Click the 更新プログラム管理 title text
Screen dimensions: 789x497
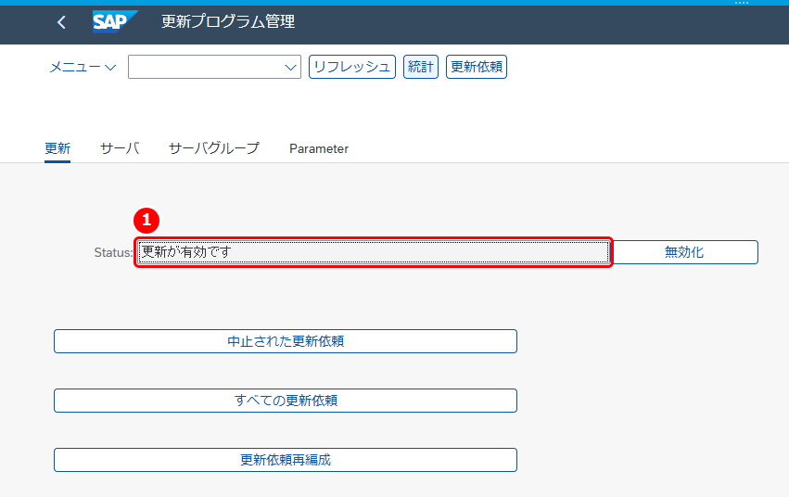coord(228,21)
